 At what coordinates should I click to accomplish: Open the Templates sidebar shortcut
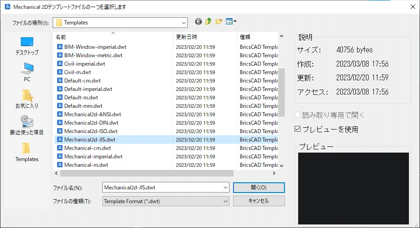tap(27, 152)
